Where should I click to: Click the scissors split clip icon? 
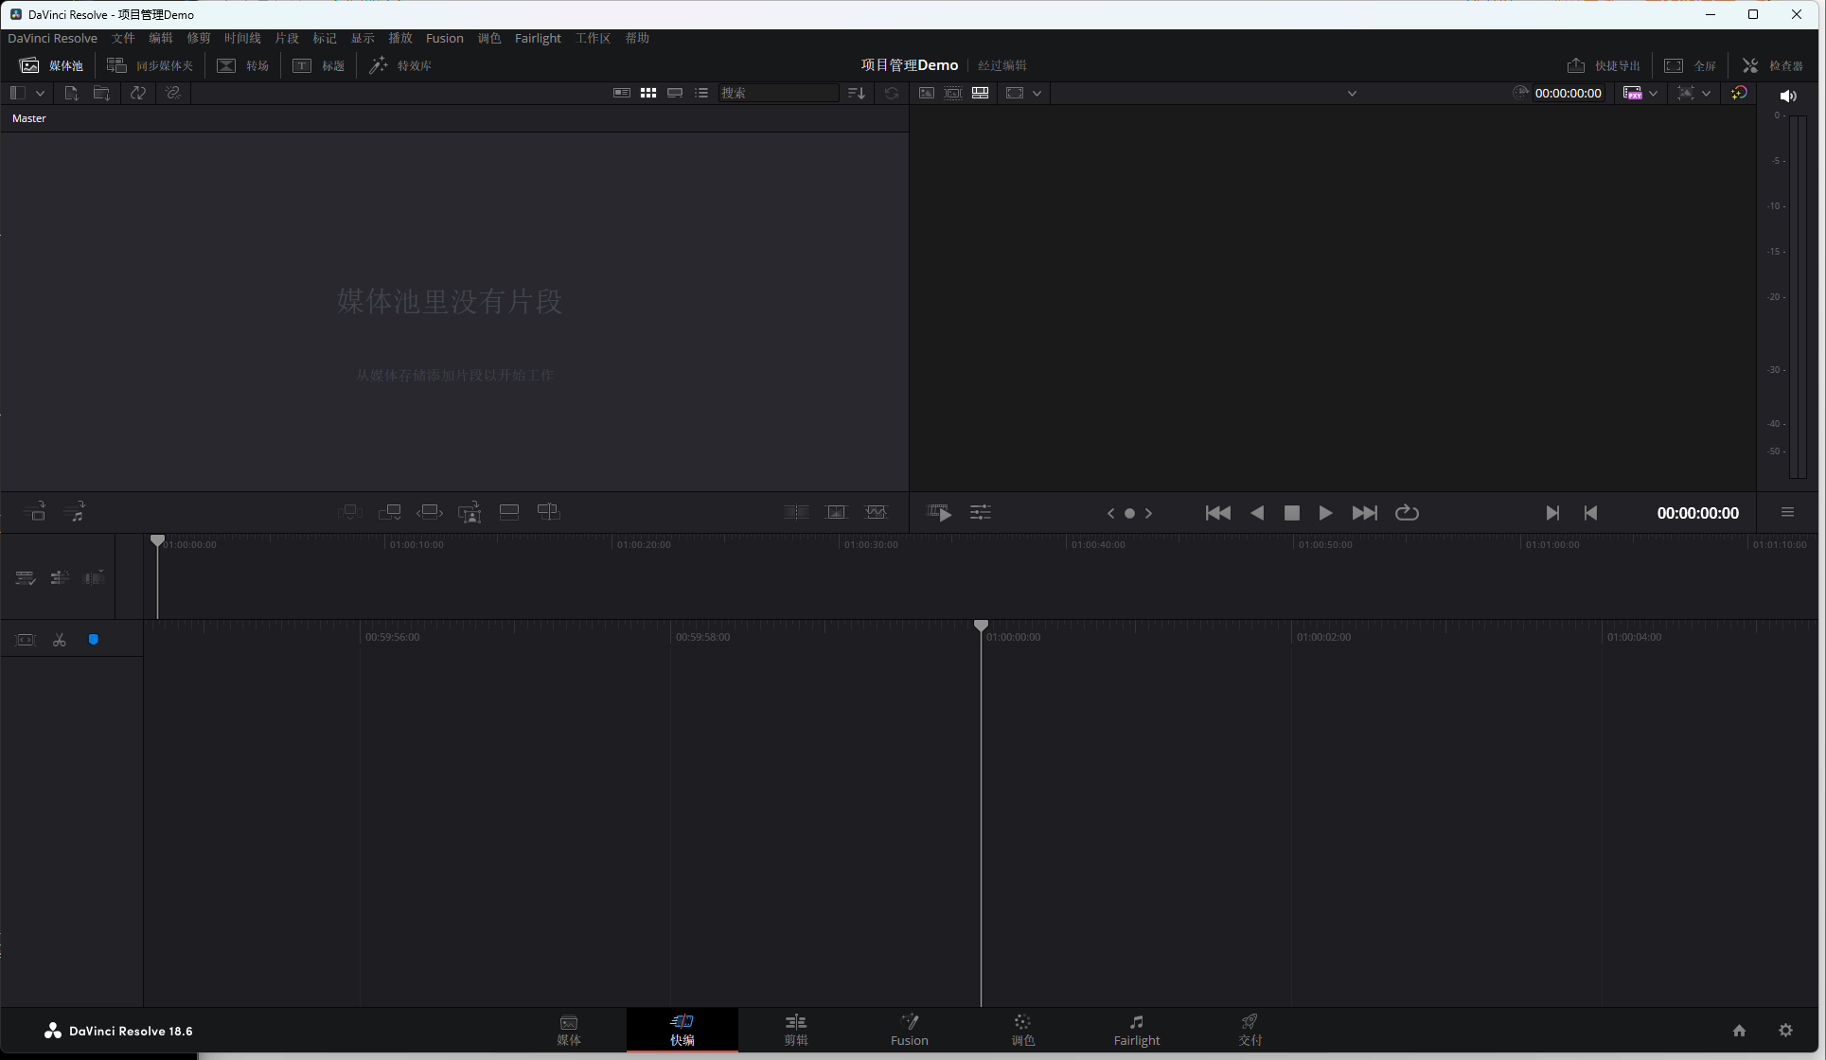[60, 641]
